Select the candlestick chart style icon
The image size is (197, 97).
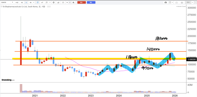click(38, 2)
